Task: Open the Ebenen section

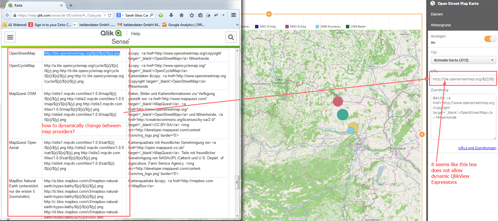Action: coord(463,14)
